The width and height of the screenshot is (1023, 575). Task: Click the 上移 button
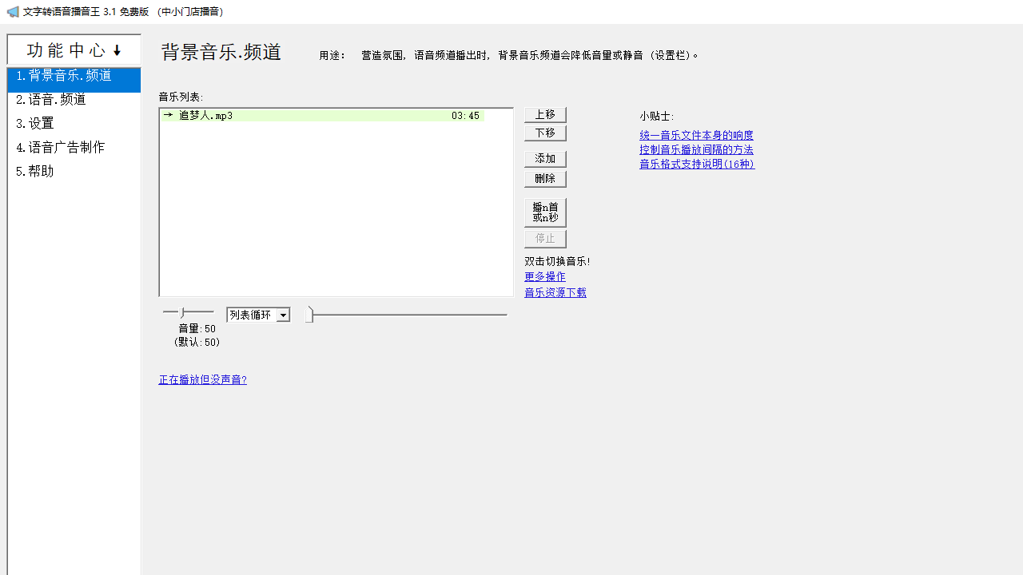click(x=545, y=115)
